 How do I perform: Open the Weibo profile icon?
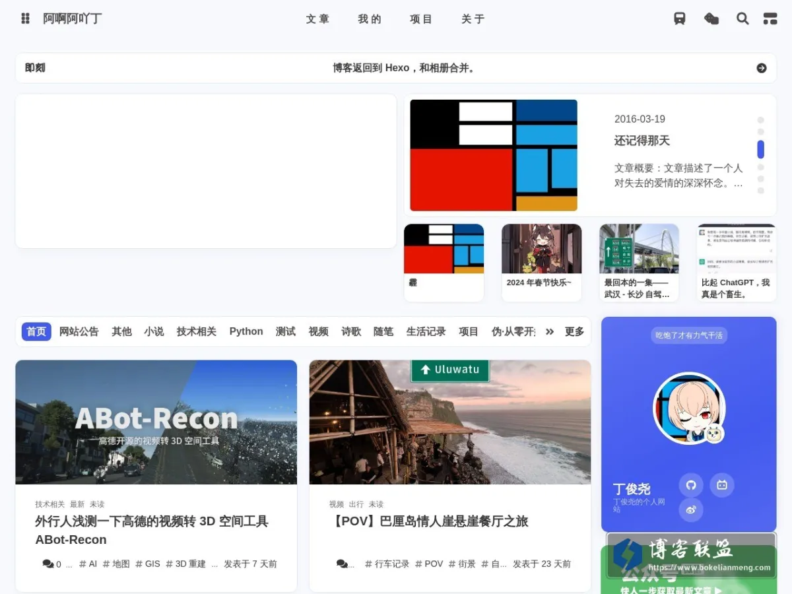[x=691, y=510]
